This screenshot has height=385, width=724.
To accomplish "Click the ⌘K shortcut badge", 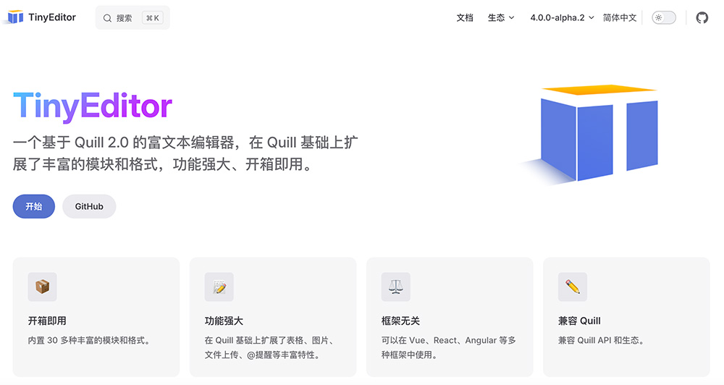I will (x=152, y=18).
